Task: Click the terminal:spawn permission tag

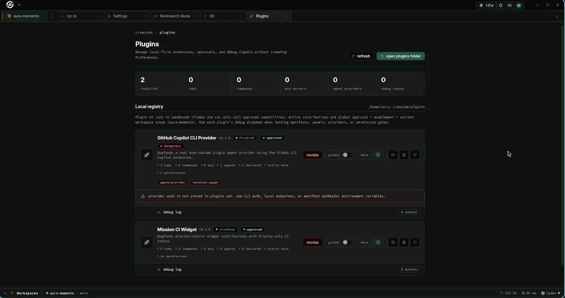Action: (205, 183)
